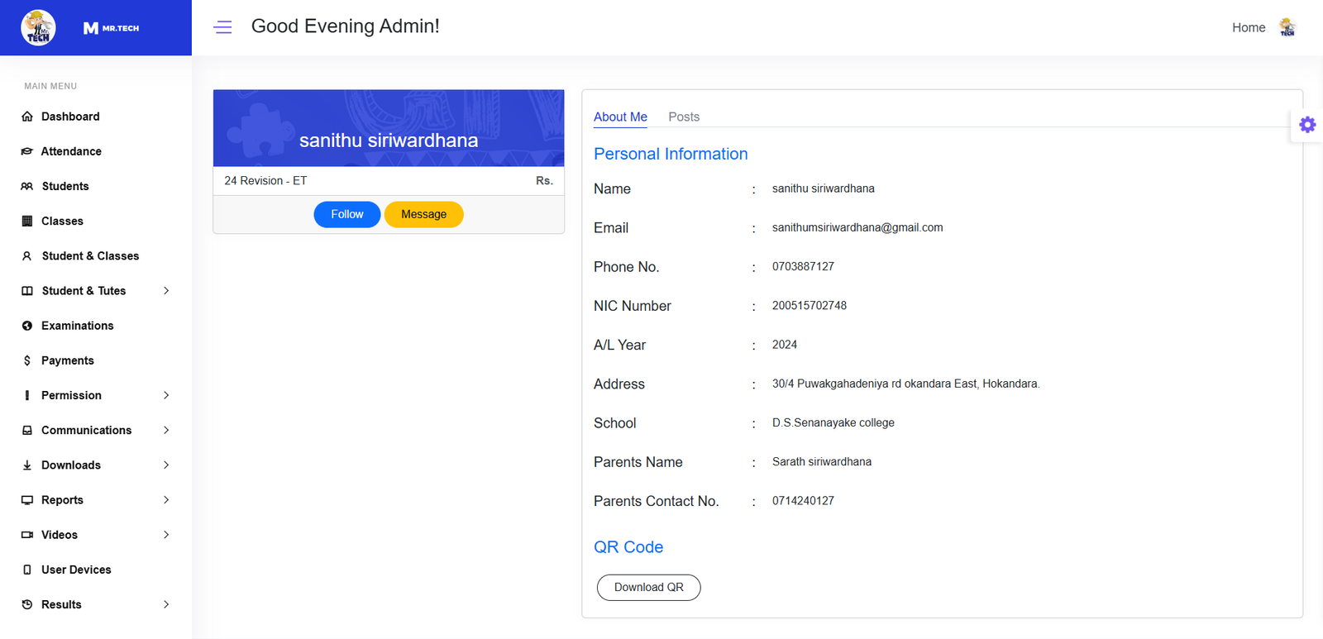Go to the Home link
Viewport: 1323px width, 639px height.
pyautogui.click(x=1248, y=27)
